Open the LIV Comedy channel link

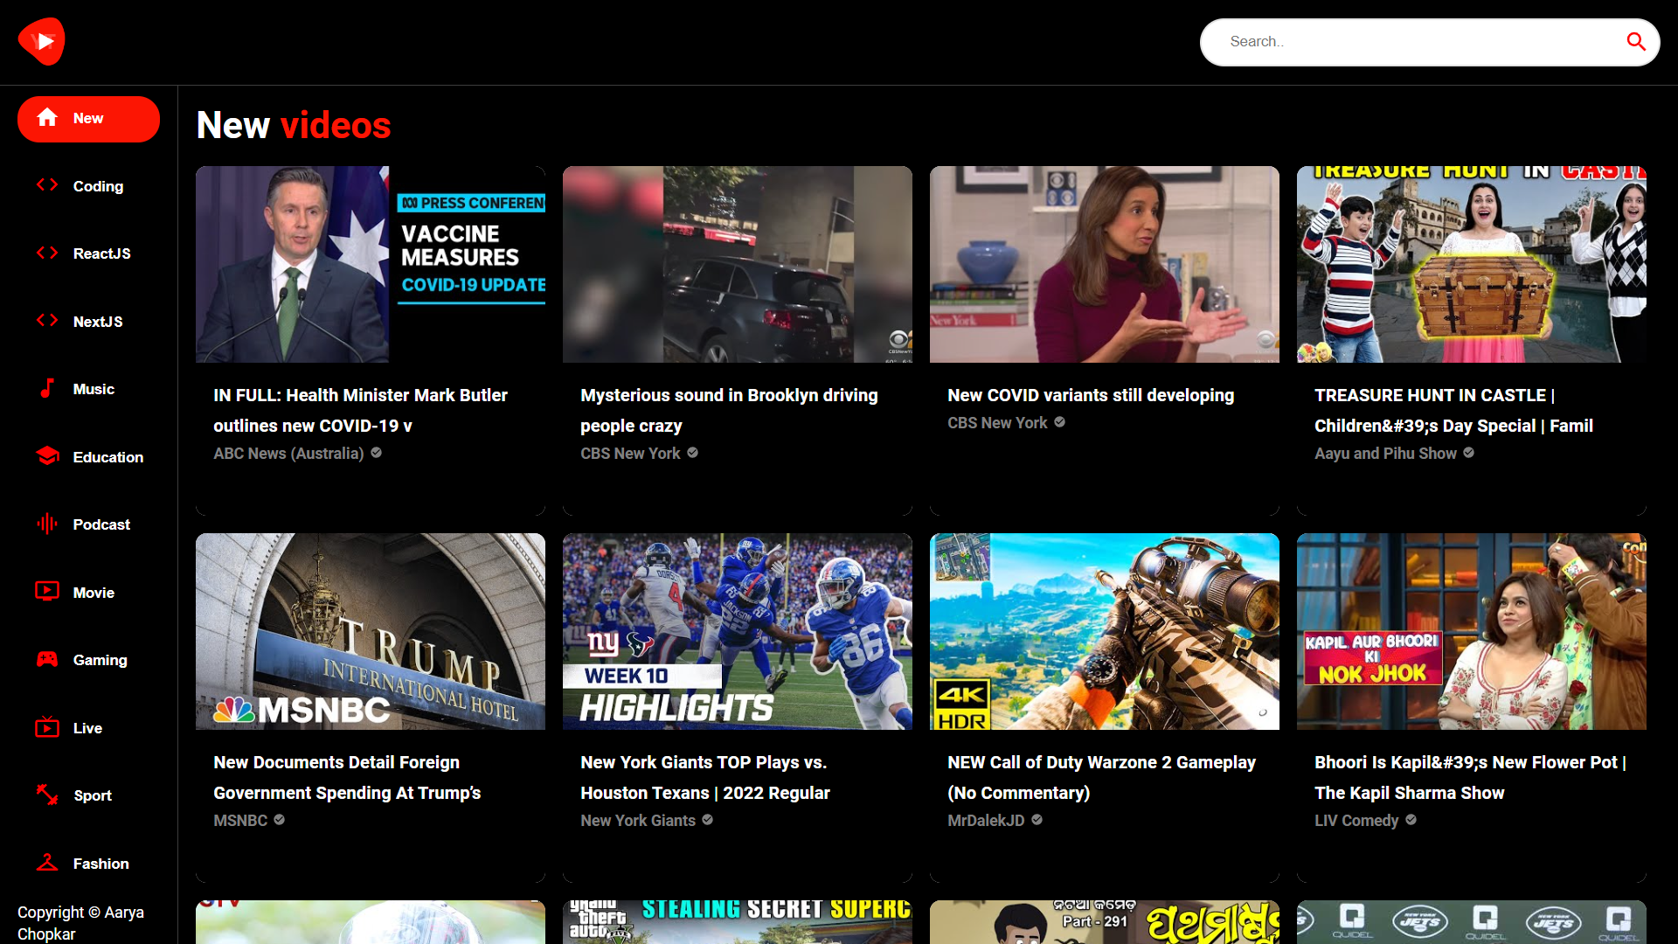(1356, 820)
